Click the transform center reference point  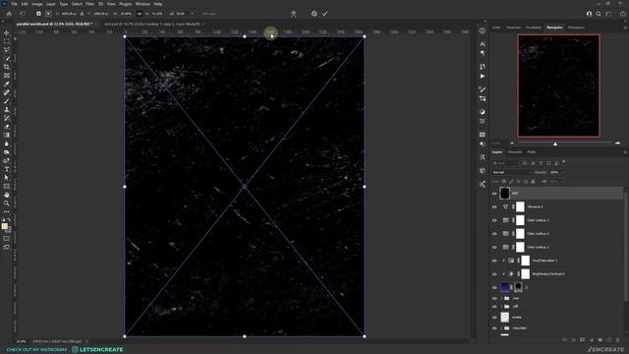[x=245, y=187]
